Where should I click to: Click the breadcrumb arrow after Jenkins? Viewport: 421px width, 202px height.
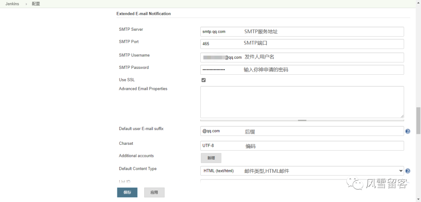click(x=26, y=4)
